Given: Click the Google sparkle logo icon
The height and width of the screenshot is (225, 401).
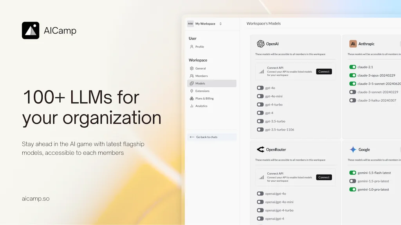Looking at the screenshot, I should 353,150.
